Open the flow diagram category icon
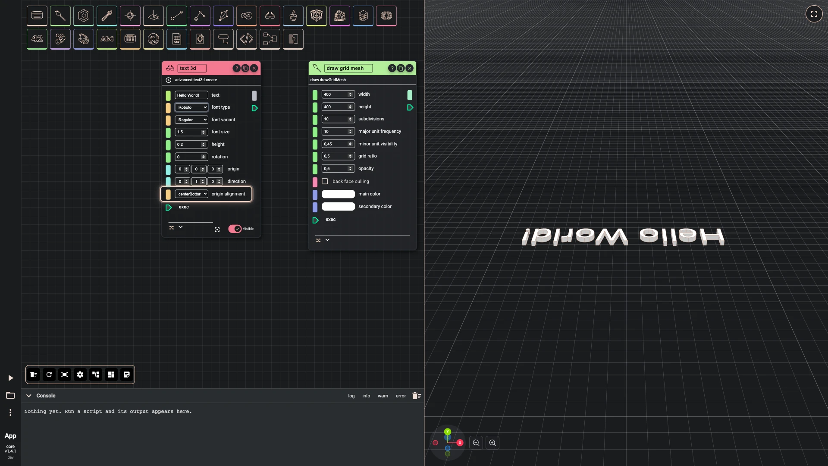The height and width of the screenshot is (466, 828). point(270,39)
